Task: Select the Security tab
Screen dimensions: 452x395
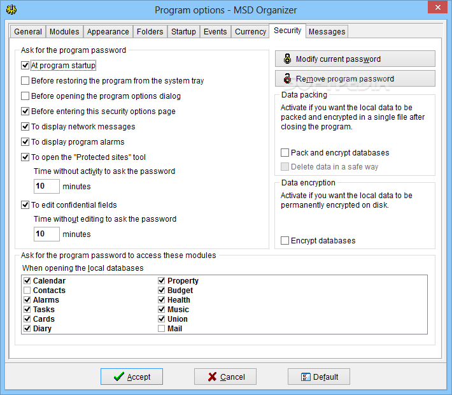Action: [x=287, y=31]
